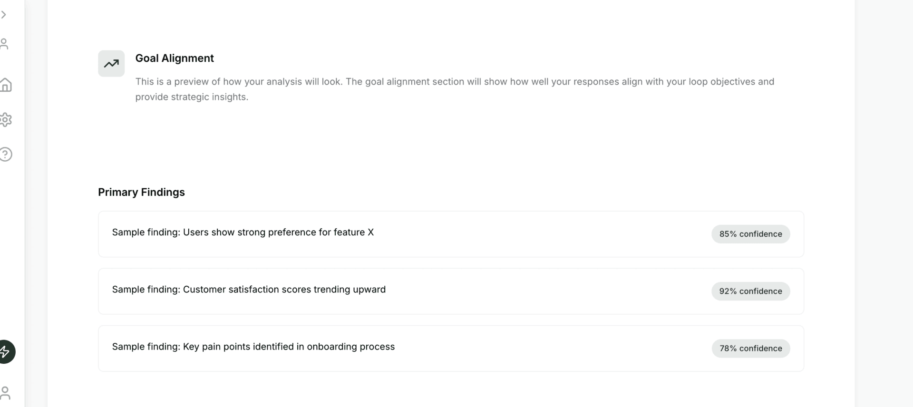The image size is (913, 407).
Task: Expand the feature X finding card
Action: tap(451, 233)
